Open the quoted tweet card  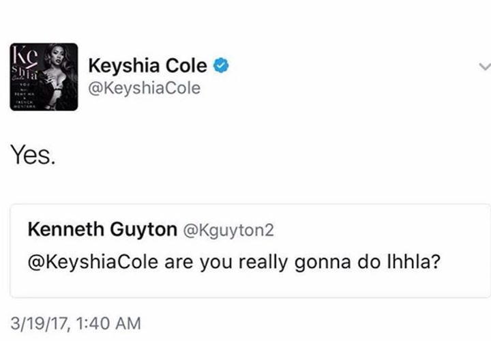tap(250, 250)
